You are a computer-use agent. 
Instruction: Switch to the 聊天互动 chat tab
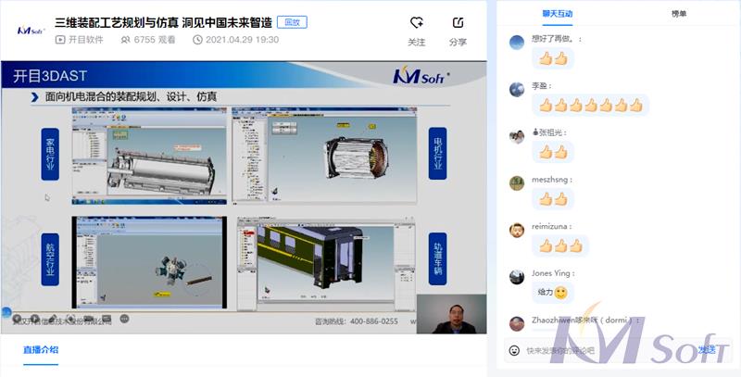coord(558,14)
